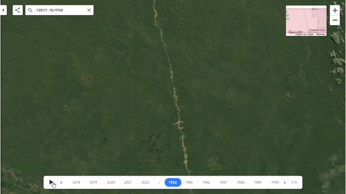Change playback speed 0.5x

(x=294, y=182)
